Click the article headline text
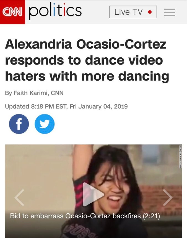The height and width of the screenshot is (238, 187). point(87,60)
